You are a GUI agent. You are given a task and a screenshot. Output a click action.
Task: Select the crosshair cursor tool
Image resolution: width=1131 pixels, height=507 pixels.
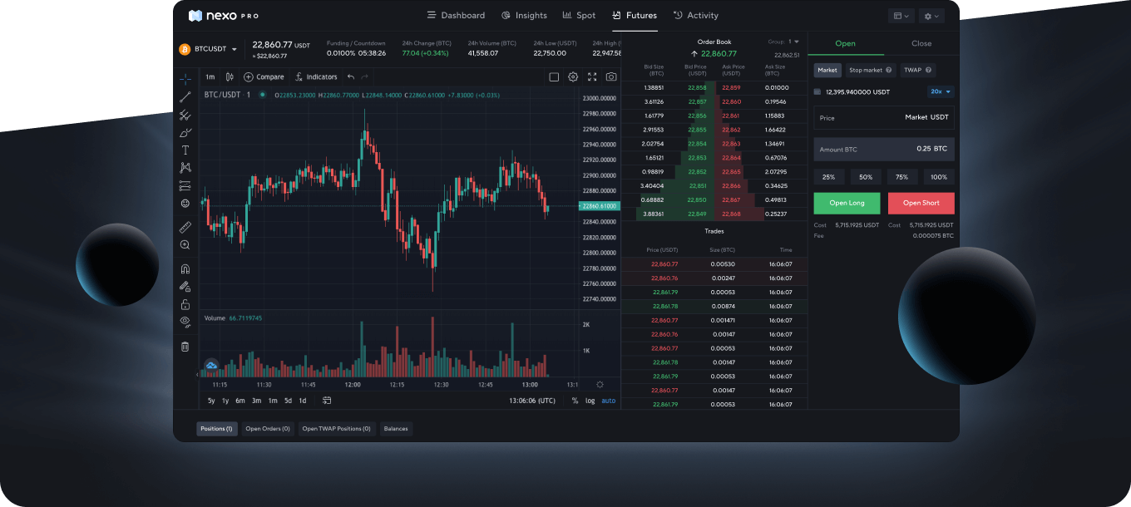click(x=185, y=78)
